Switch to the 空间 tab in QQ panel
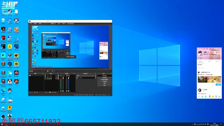Viewport: 224px width, 126px height. click(200, 61)
